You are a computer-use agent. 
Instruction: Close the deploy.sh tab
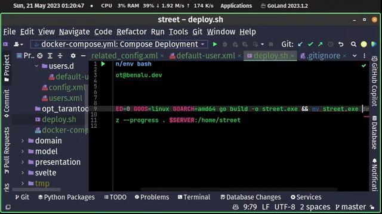coord(292,56)
